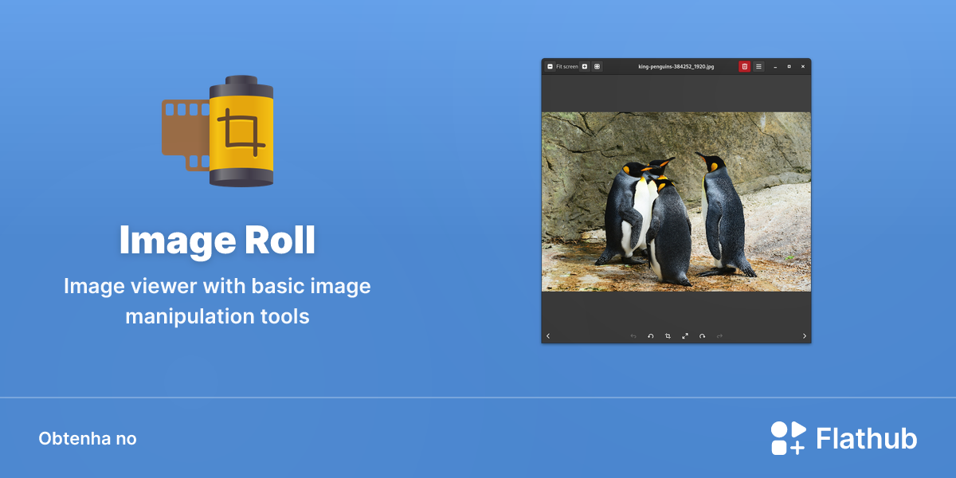Viewport: 956px width, 478px height.
Task: Open the hamburger menu
Action: point(758,67)
